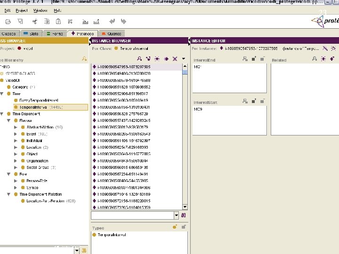Click the create icon in the Related panel

coord(324,59)
